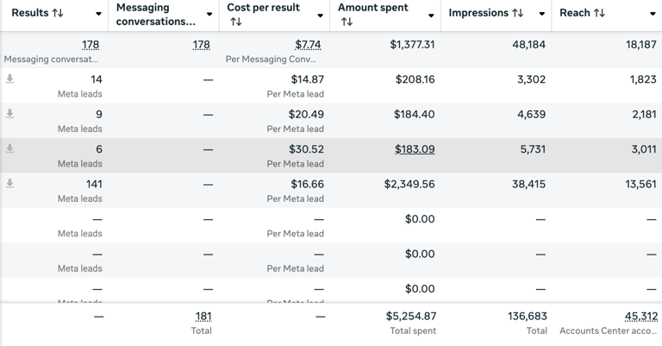Screen dimensions: 662x346
Task: Sort by Amount spent arrows
Action: click(347, 22)
